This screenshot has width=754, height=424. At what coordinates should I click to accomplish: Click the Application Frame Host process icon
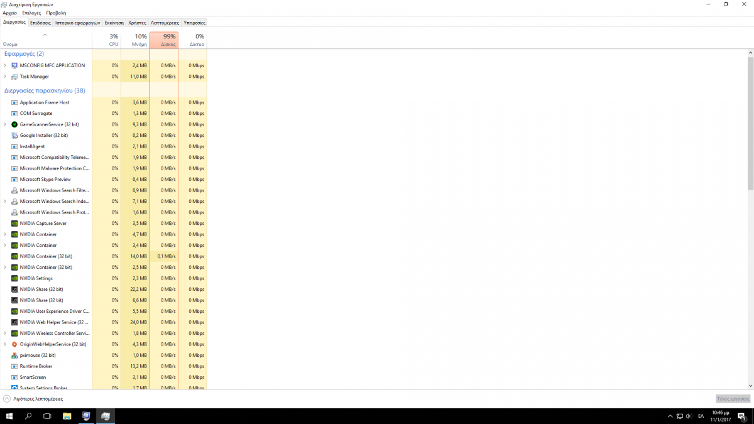tap(14, 102)
